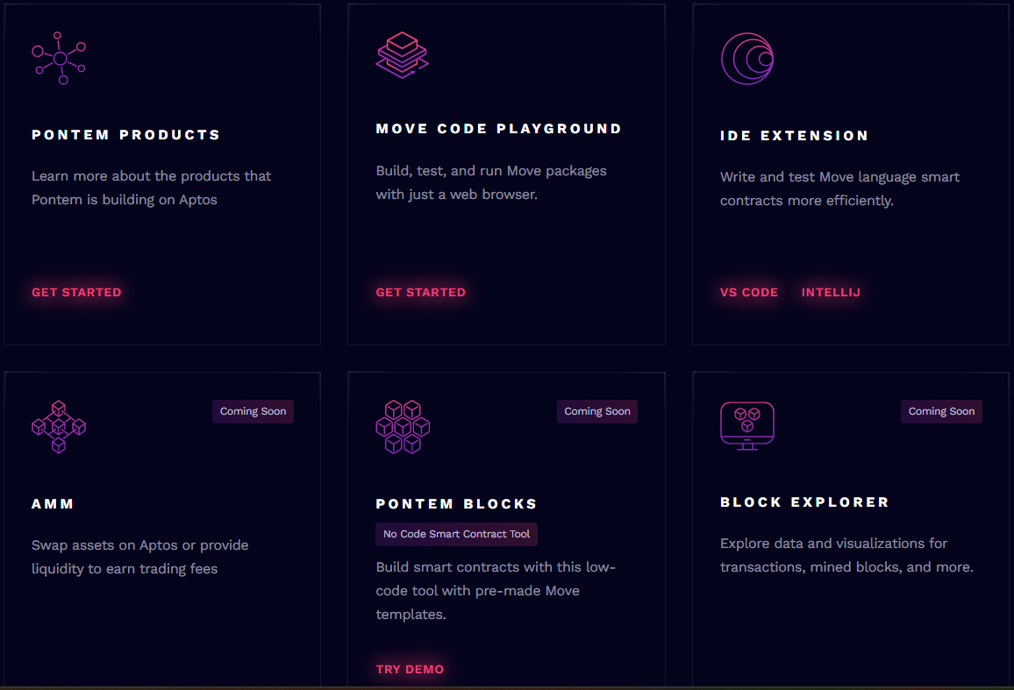Click the BLOCK EXPLORER heading
1014x690 pixels.
pyautogui.click(x=804, y=501)
